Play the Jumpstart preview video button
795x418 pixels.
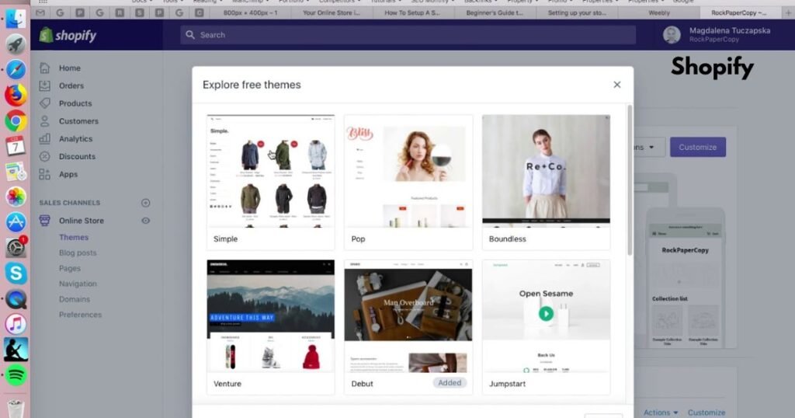click(x=546, y=314)
